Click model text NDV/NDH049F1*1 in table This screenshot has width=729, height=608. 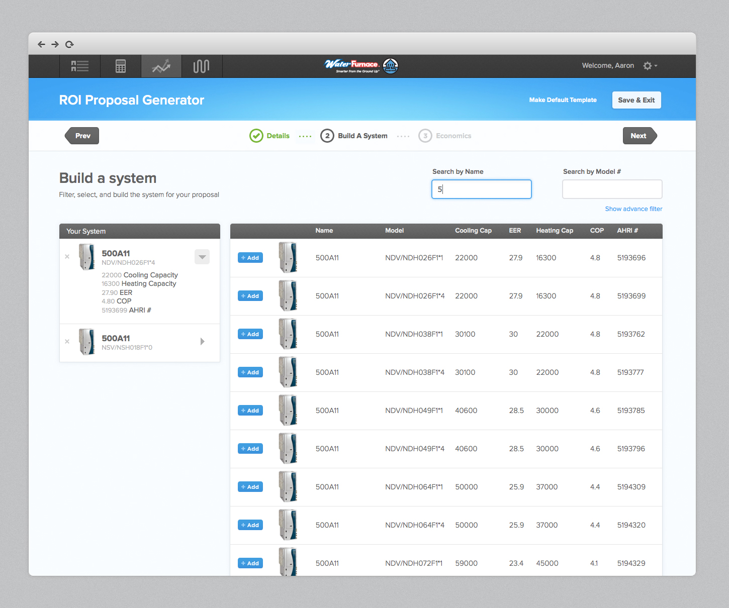[414, 411]
